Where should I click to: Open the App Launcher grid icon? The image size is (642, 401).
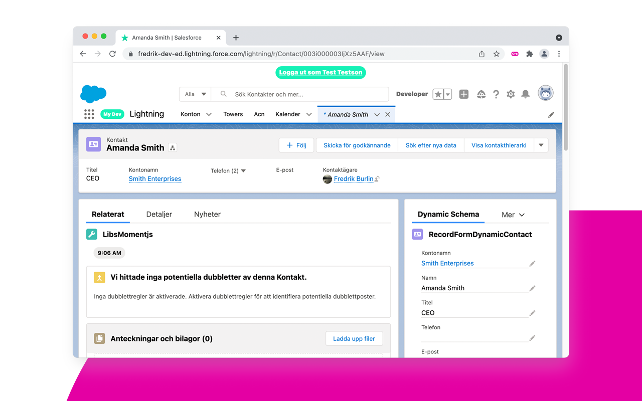[89, 114]
